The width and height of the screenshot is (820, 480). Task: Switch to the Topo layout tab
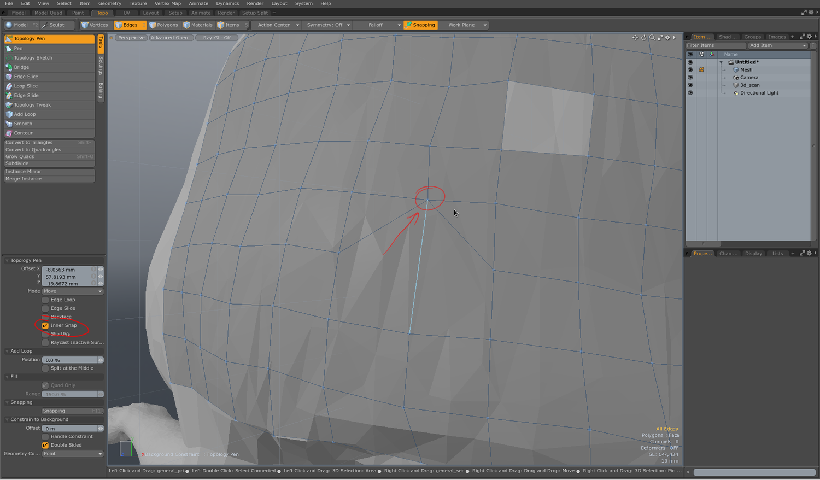[x=102, y=13]
